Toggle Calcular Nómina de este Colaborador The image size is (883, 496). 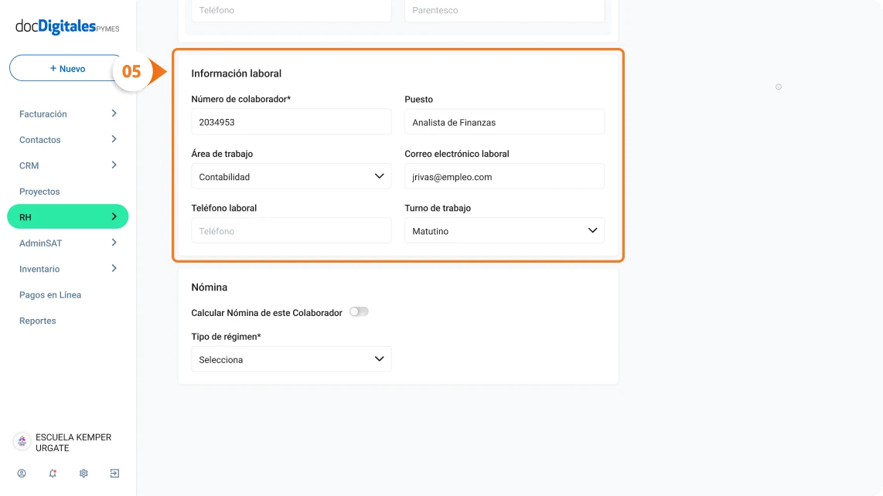(359, 312)
